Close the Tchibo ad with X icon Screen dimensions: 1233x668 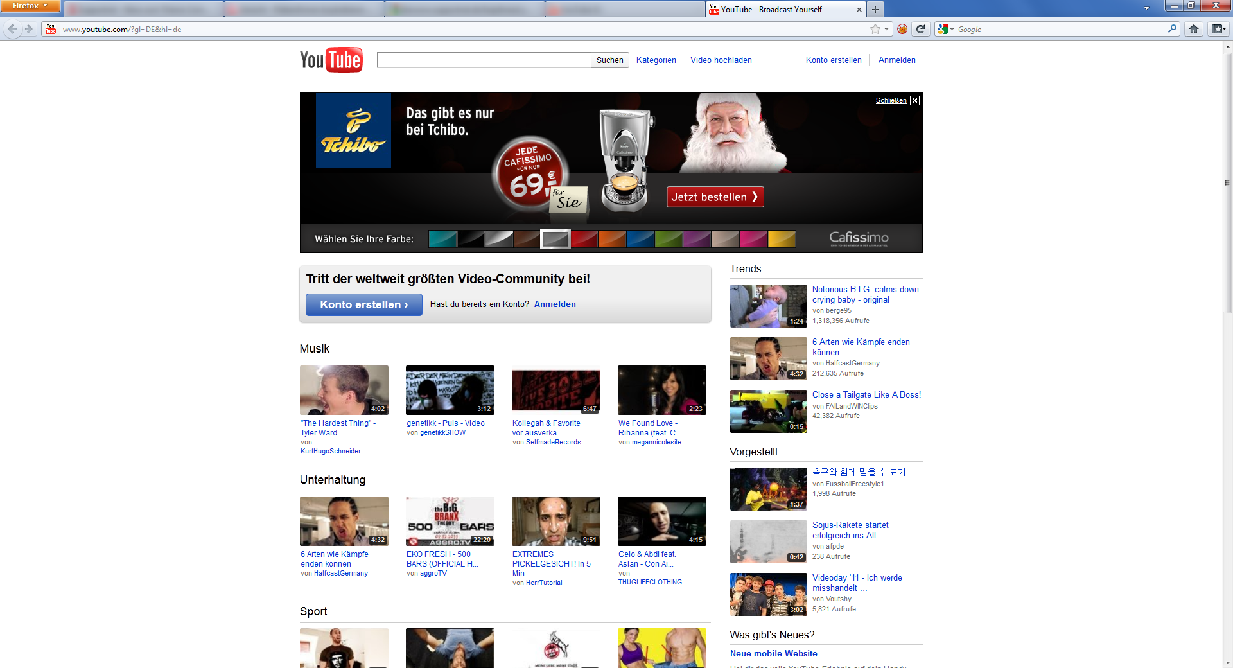coord(915,100)
